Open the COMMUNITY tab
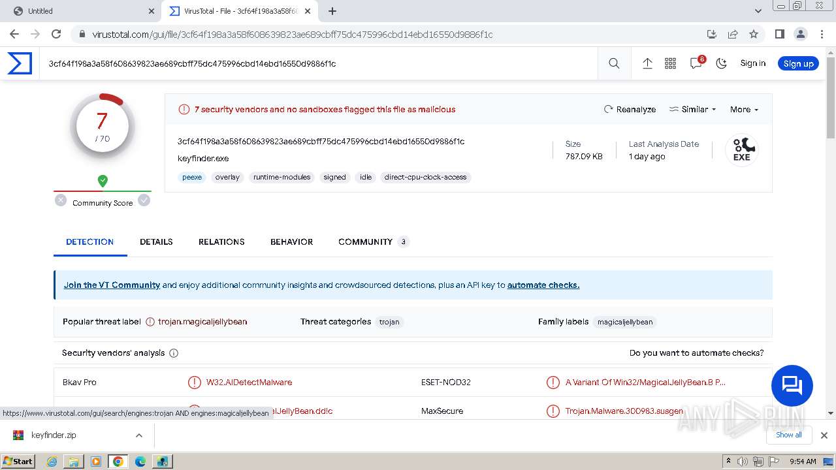 point(373,242)
